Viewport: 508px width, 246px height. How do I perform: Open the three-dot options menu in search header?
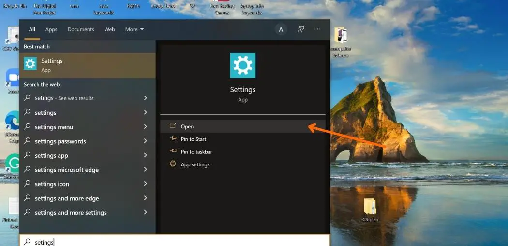pyautogui.click(x=317, y=29)
